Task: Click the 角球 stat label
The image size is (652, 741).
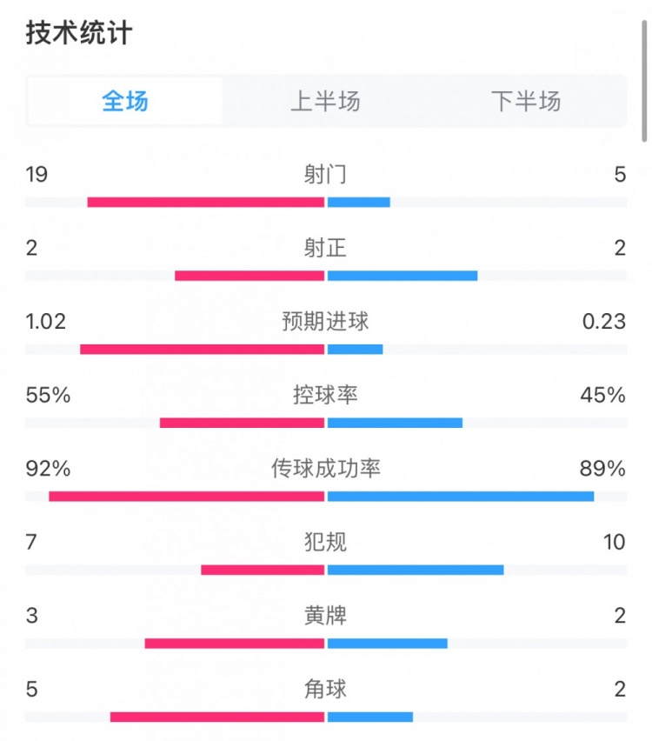Action: click(325, 689)
